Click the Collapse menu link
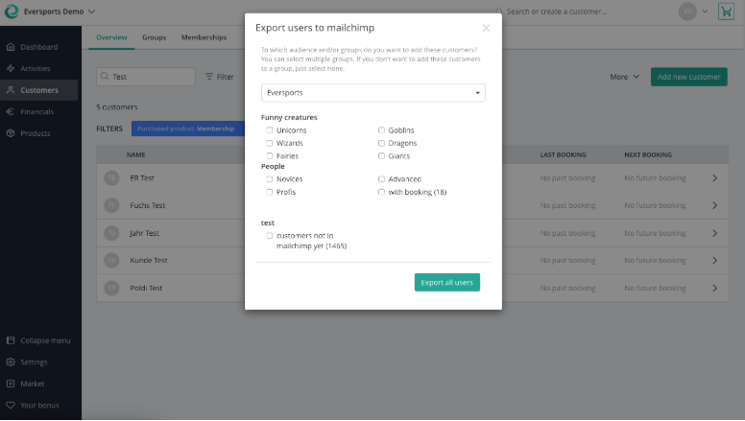 tap(45, 340)
